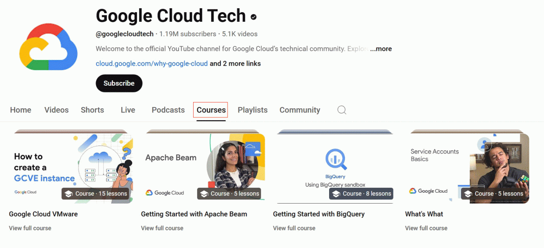Open 'Getting Started with BigQuery' title
This screenshot has height=248, width=544.
[x=319, y=214]
